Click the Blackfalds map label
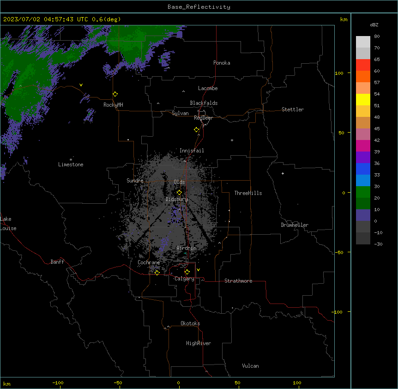This screenshot has width=398, height=389. pos(204,103)
